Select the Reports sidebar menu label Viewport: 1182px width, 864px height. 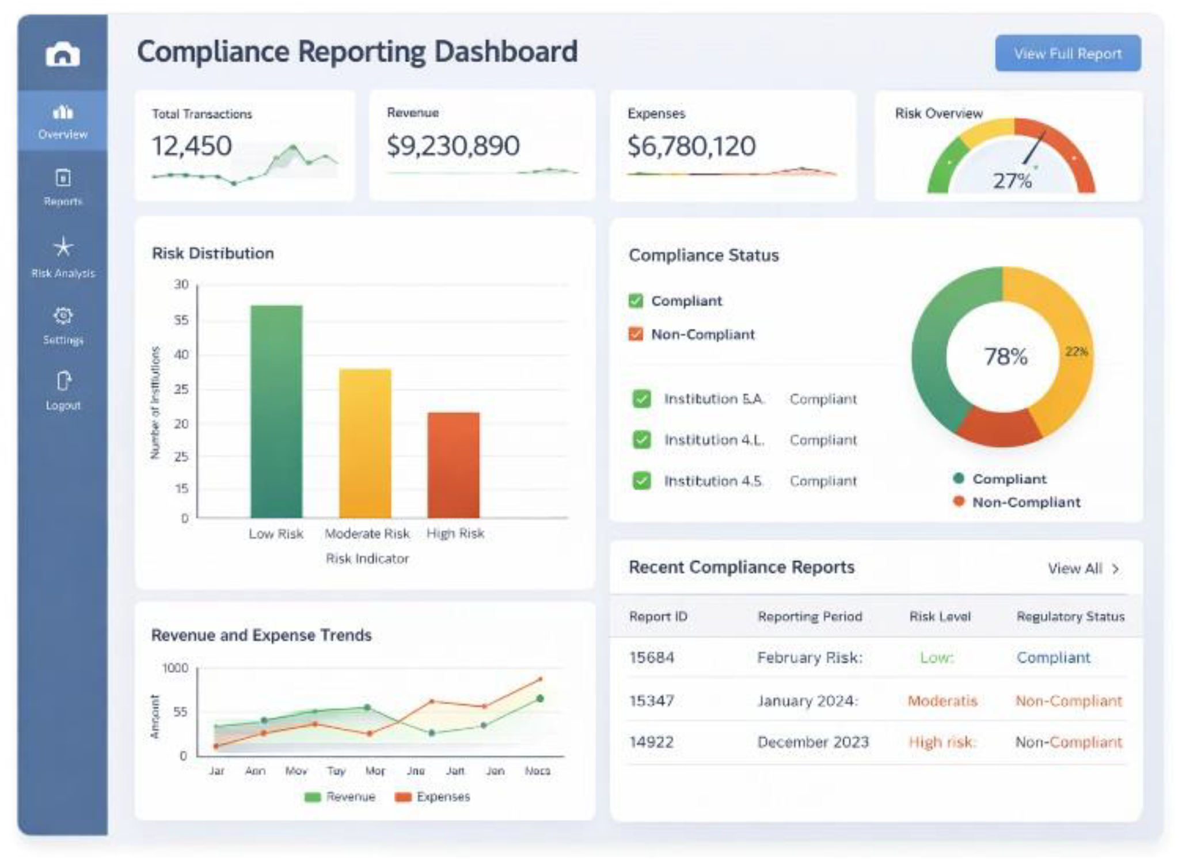tap(63, 201)
